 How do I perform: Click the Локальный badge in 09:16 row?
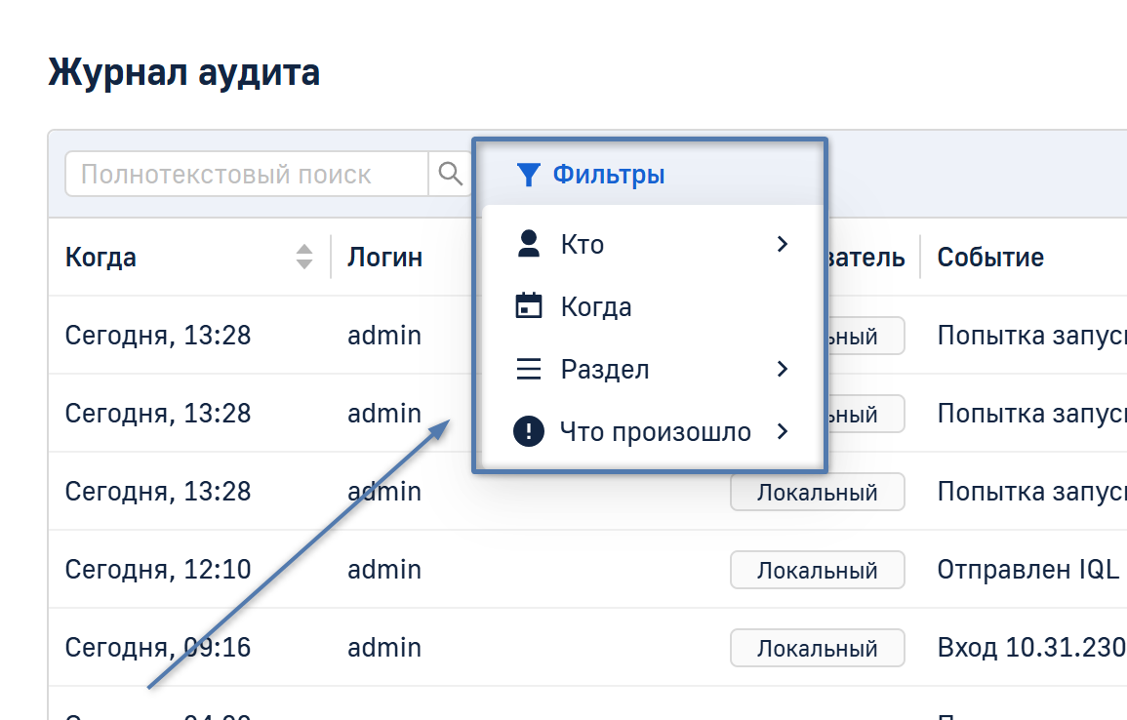(817, 648)
